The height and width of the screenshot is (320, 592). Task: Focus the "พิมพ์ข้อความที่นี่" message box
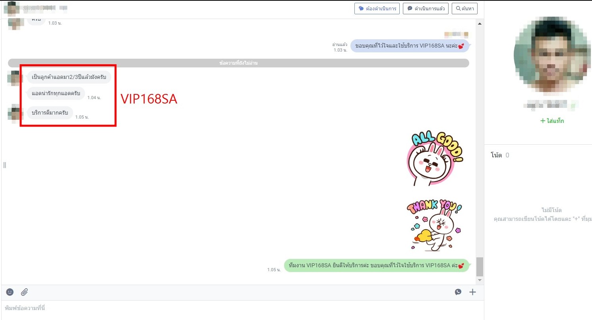coord(238,308)
